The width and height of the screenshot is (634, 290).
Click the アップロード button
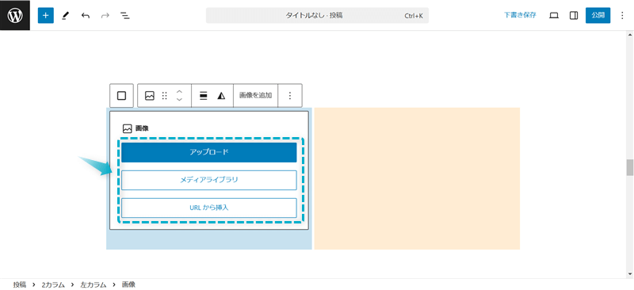[209, 152]
